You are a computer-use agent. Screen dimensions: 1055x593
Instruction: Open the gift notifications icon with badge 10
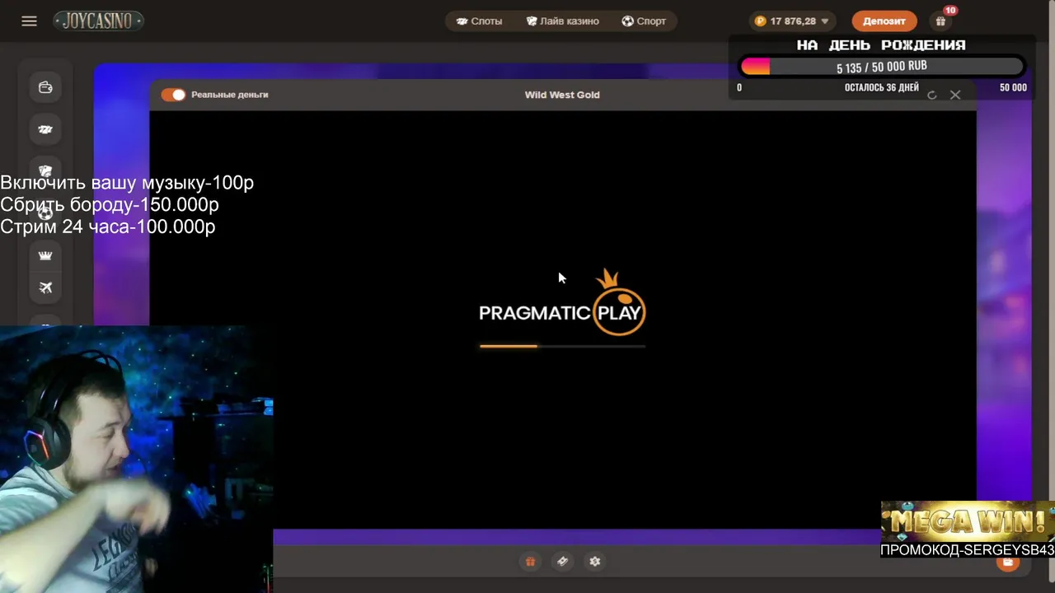pyautogui.click(x=940, y=21)
